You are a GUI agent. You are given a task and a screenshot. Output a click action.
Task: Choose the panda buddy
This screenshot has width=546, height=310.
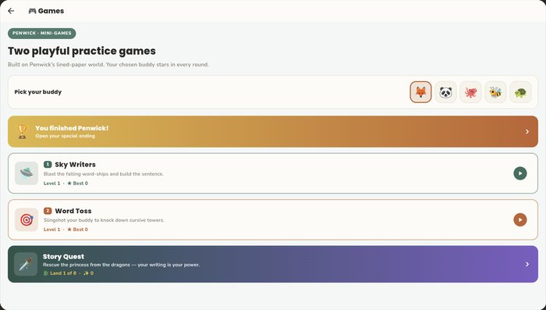(x=445, y=92)
